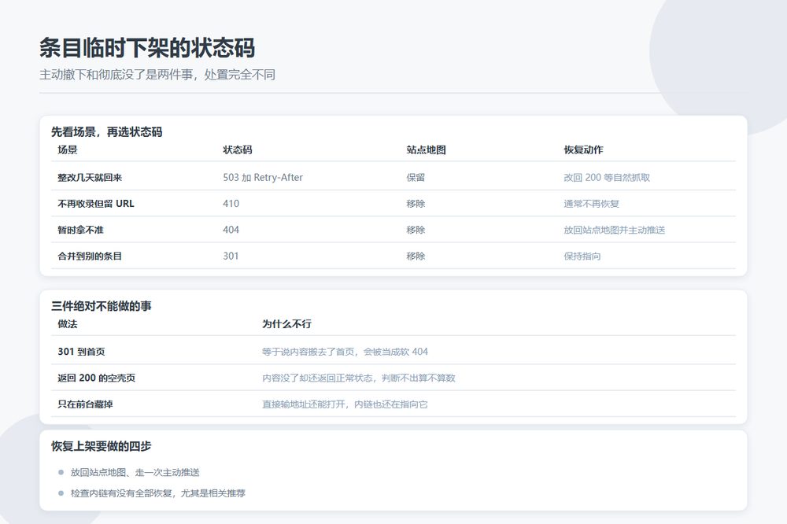Click status code 410
Image resolution: width=787 pixels, height=524 pixels.
coord(231,203)
